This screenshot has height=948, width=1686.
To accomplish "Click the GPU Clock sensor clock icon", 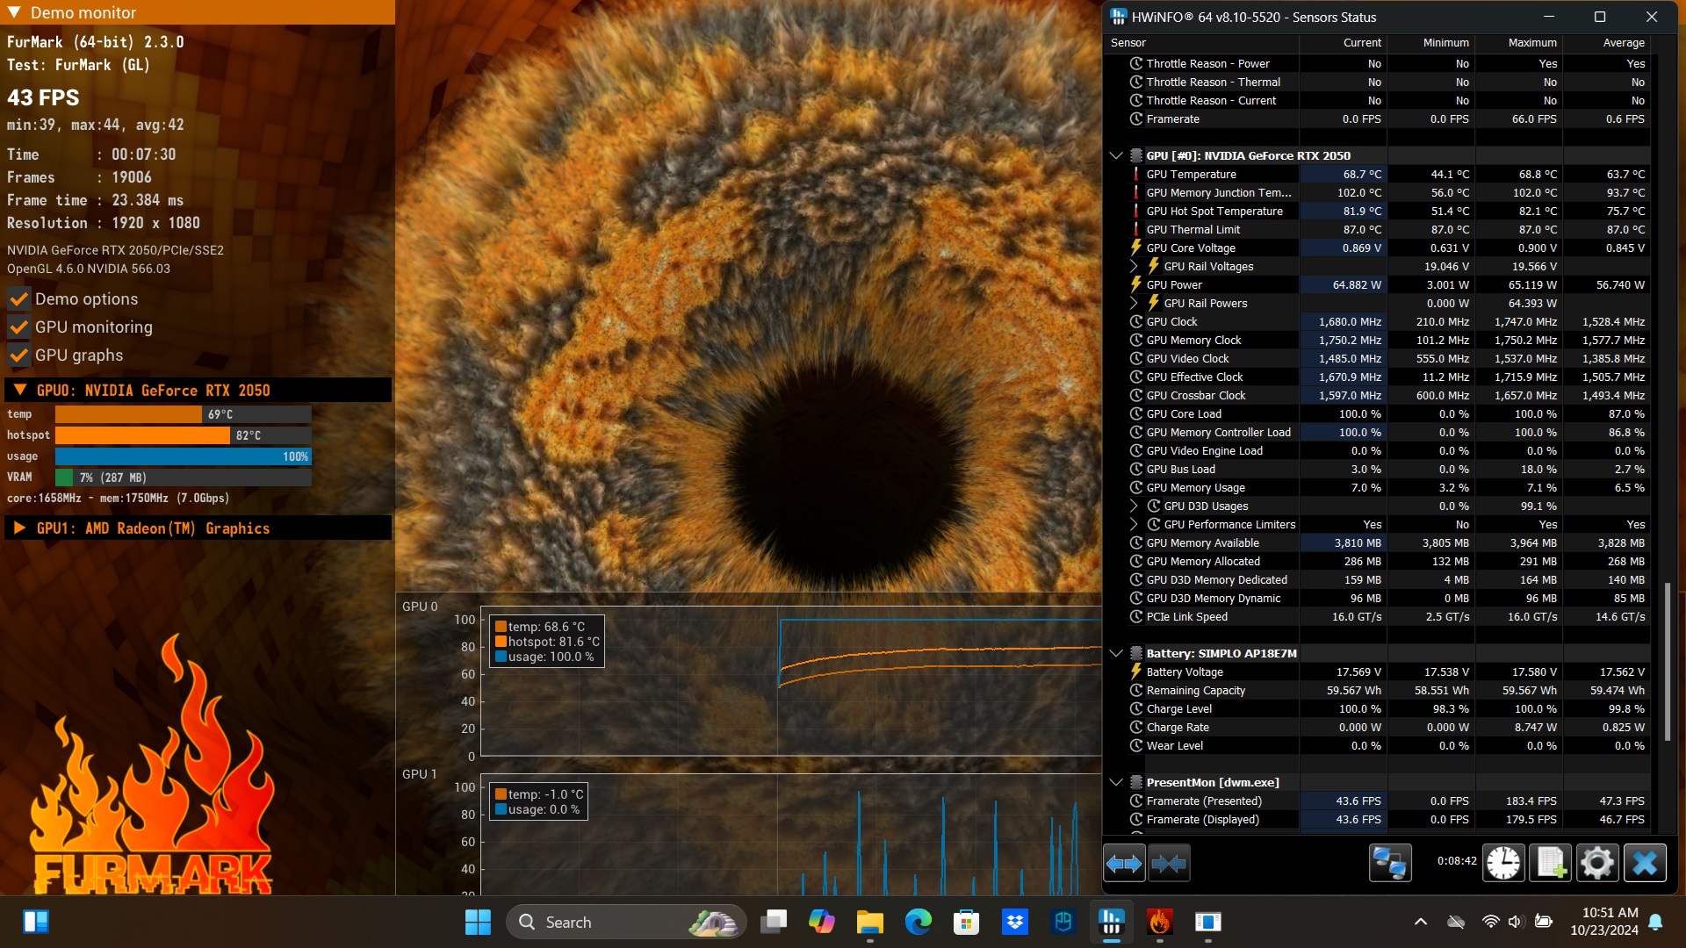I will point(1135,321).
